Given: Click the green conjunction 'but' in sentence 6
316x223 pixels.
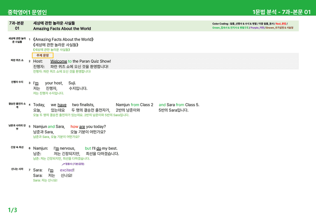Looking at the screenshot, I should [x=88, y=148].
